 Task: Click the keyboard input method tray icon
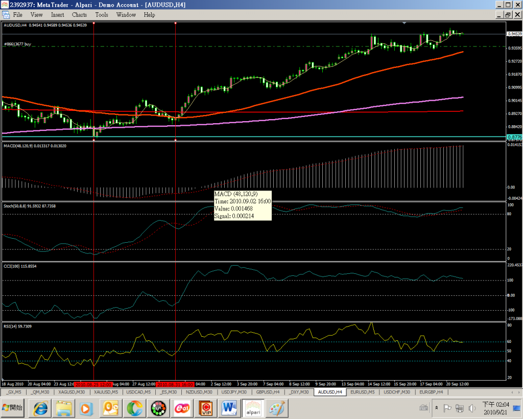point(423,408)
